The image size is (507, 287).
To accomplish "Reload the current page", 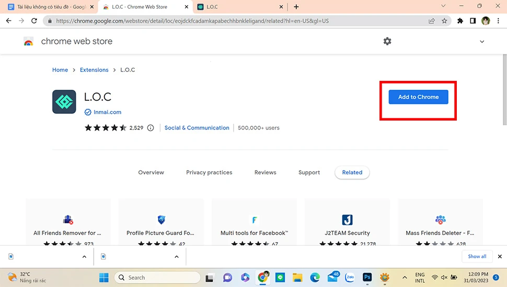I will coord(34,21).
